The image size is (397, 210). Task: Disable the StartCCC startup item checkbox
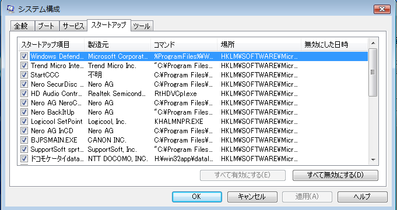pos(24,75)
